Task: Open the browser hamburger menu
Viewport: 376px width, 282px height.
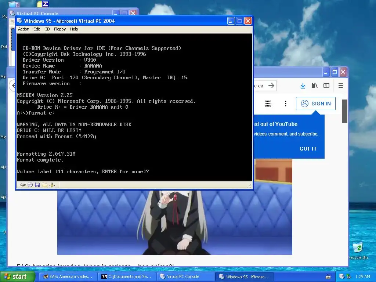Action: coord(340,86)
